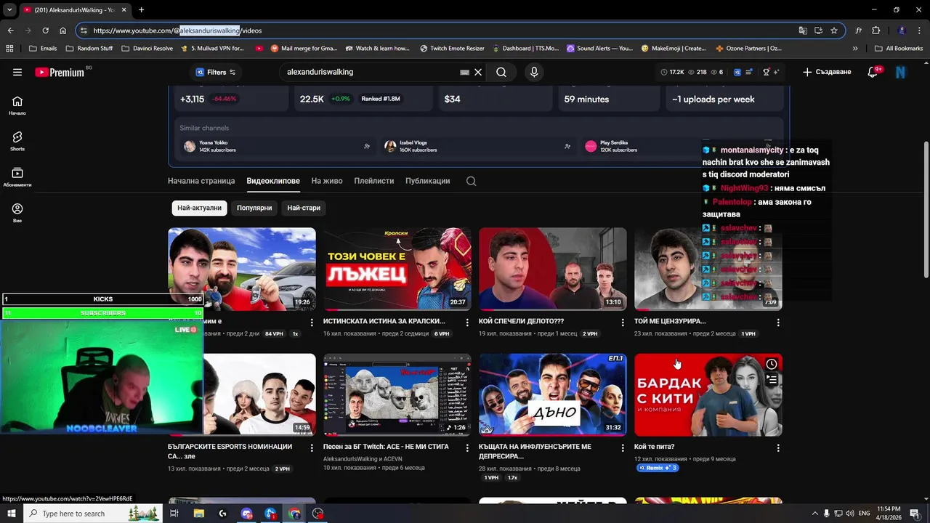Open the YouTube guide hamburger menu
Screen dimensions: 930x523
[17, 72]
